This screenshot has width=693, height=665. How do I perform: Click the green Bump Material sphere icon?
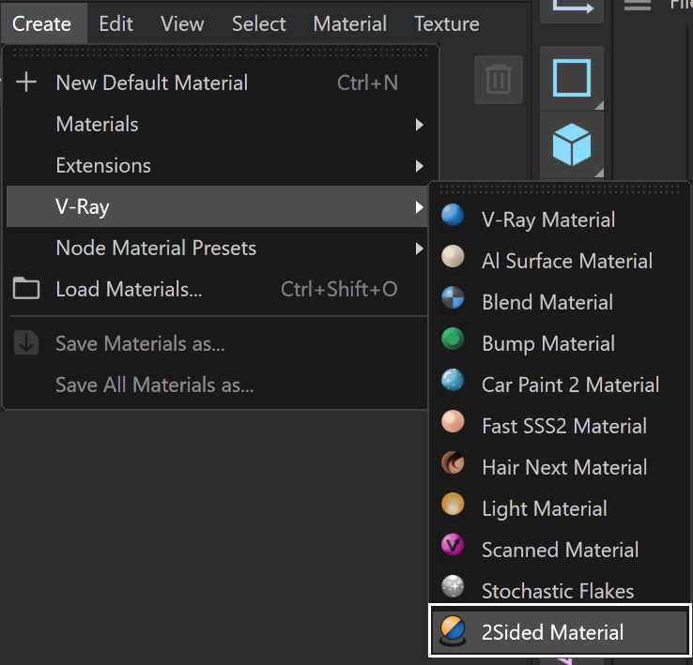click(453, 340)
